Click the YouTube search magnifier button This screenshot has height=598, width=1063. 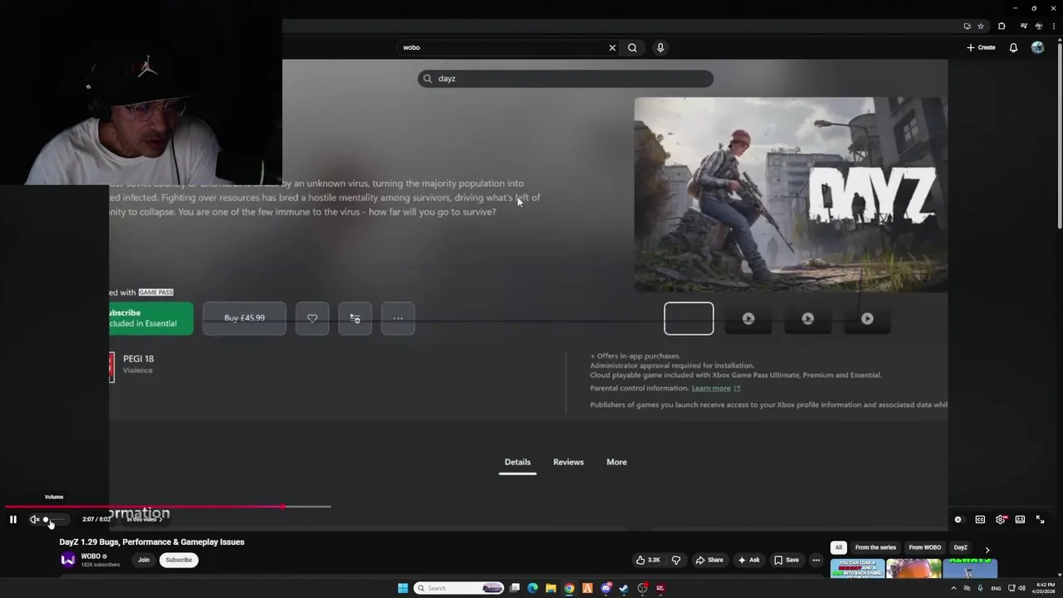coord(633,47)
